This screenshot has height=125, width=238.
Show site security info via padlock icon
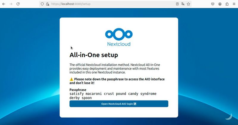(x=48, y=4)
